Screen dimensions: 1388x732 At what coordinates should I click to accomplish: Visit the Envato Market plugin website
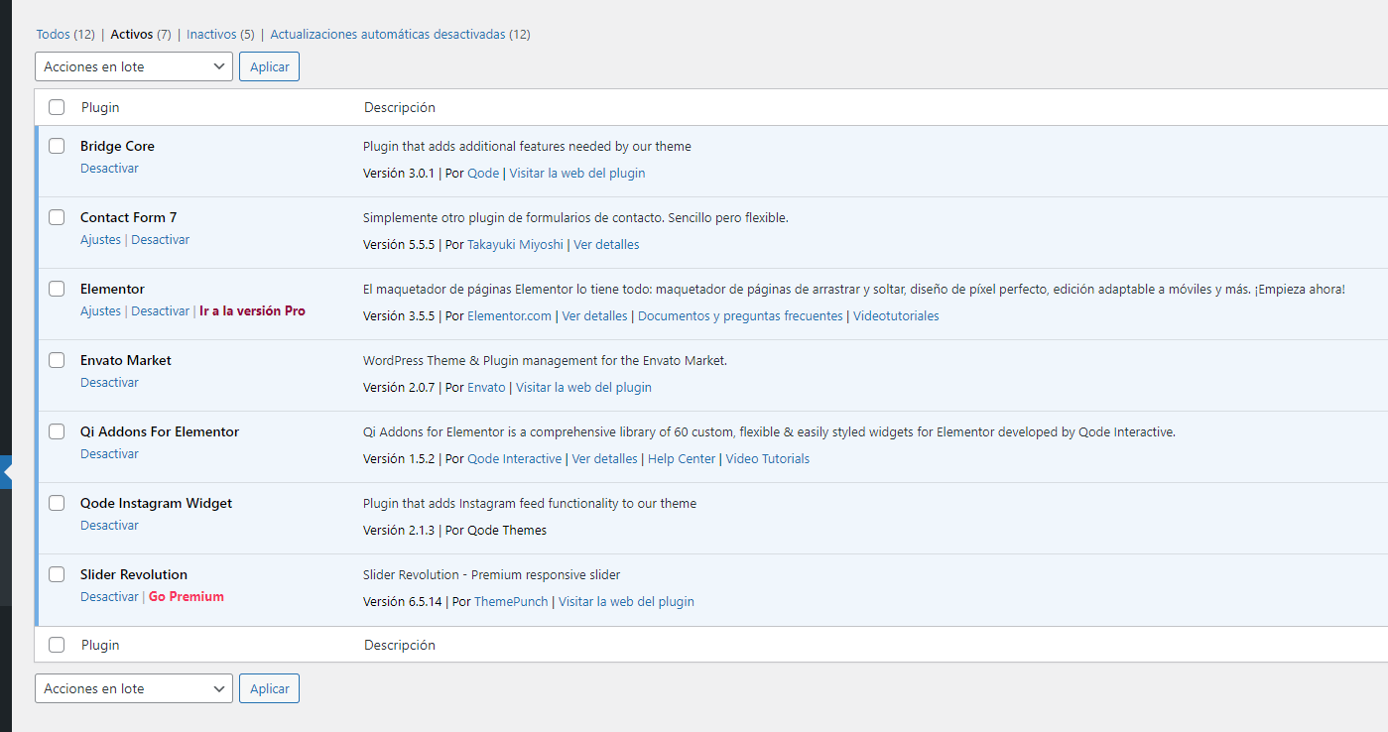click(x=583, y=388)
